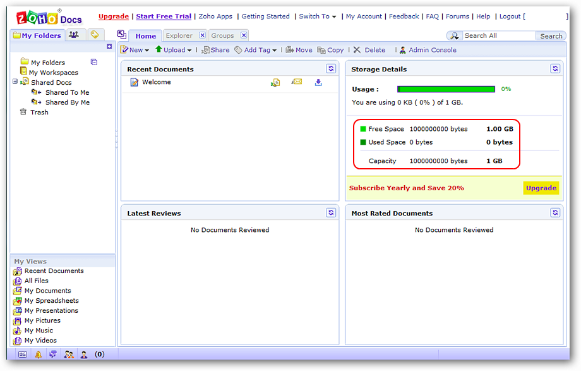Click the chat bubbles icon in status bar
The image size is (581, 371).
click(x=53, y=355)
